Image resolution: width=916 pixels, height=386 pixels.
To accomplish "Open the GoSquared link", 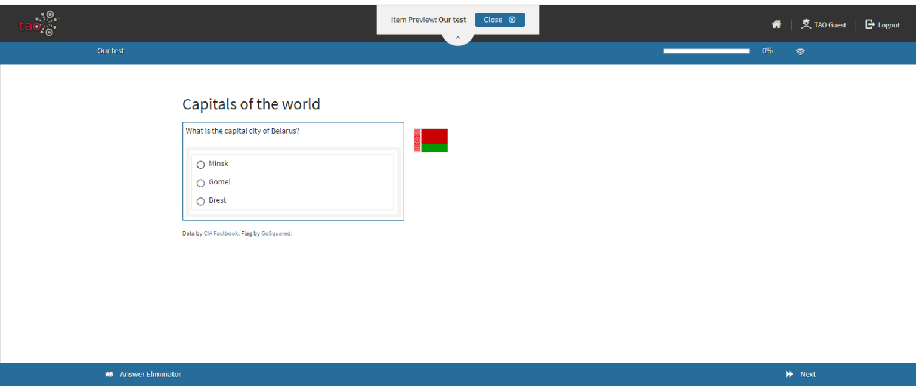I will click(276, 234).
